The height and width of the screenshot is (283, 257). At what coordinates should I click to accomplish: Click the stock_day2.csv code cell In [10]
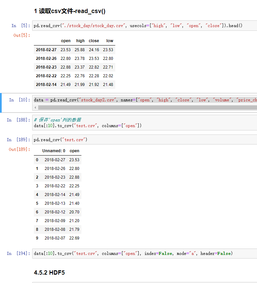coord(145,100)
